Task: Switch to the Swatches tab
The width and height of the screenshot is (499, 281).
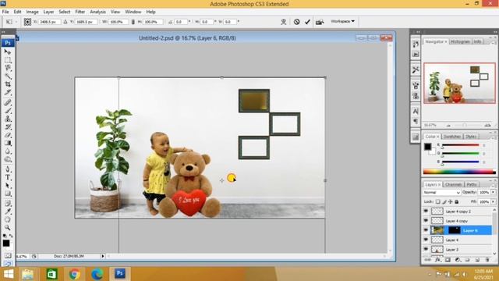Action: [x=452, y=137]
